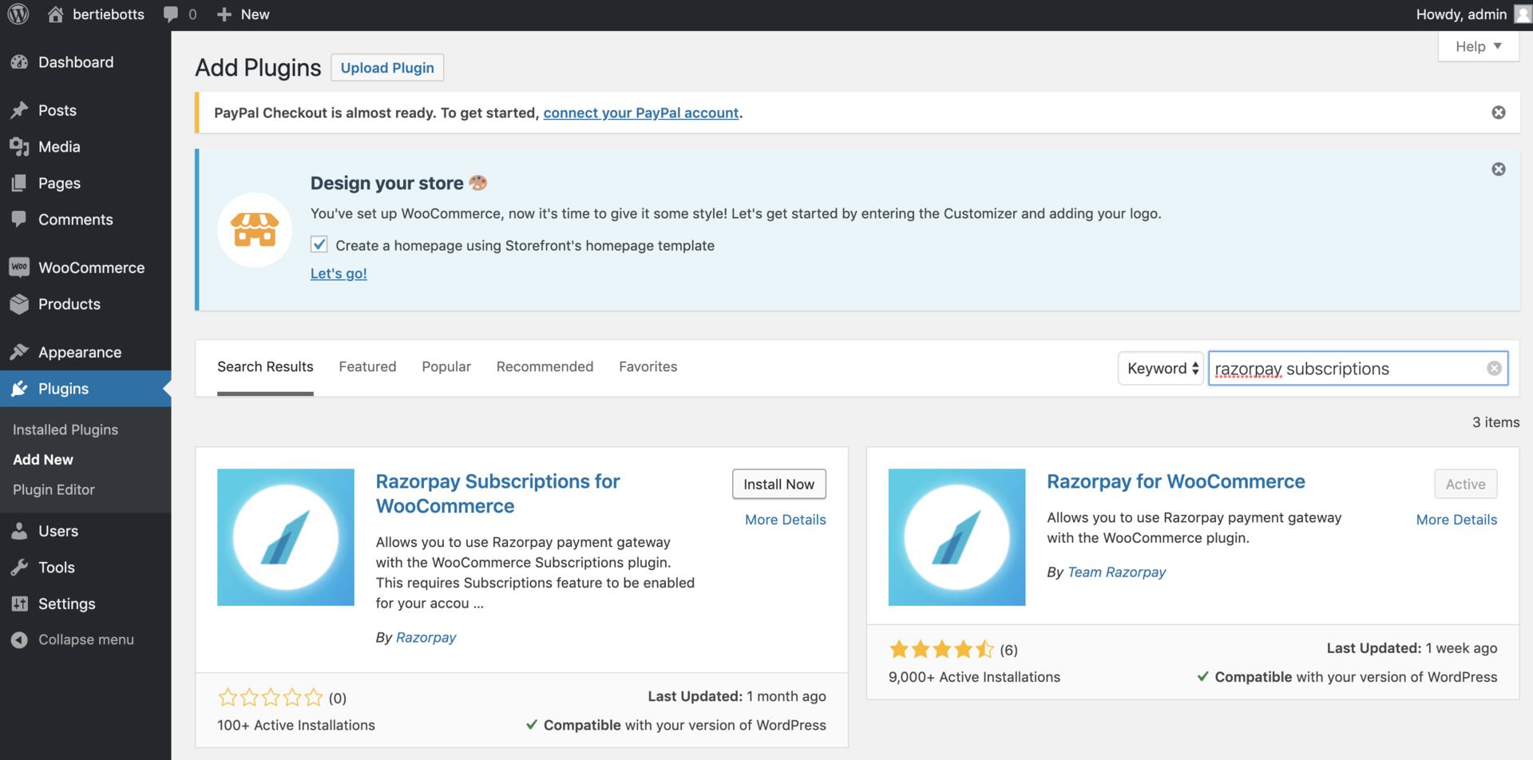Click the Pages icon in sidebar

pos(19,183)
